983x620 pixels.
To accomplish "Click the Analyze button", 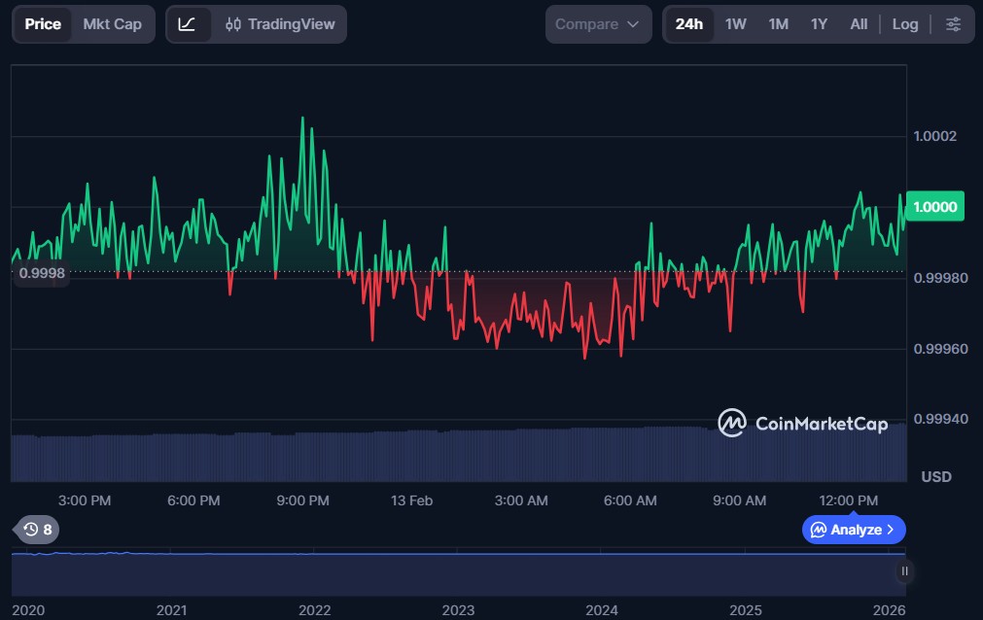I will coord(854,530).
